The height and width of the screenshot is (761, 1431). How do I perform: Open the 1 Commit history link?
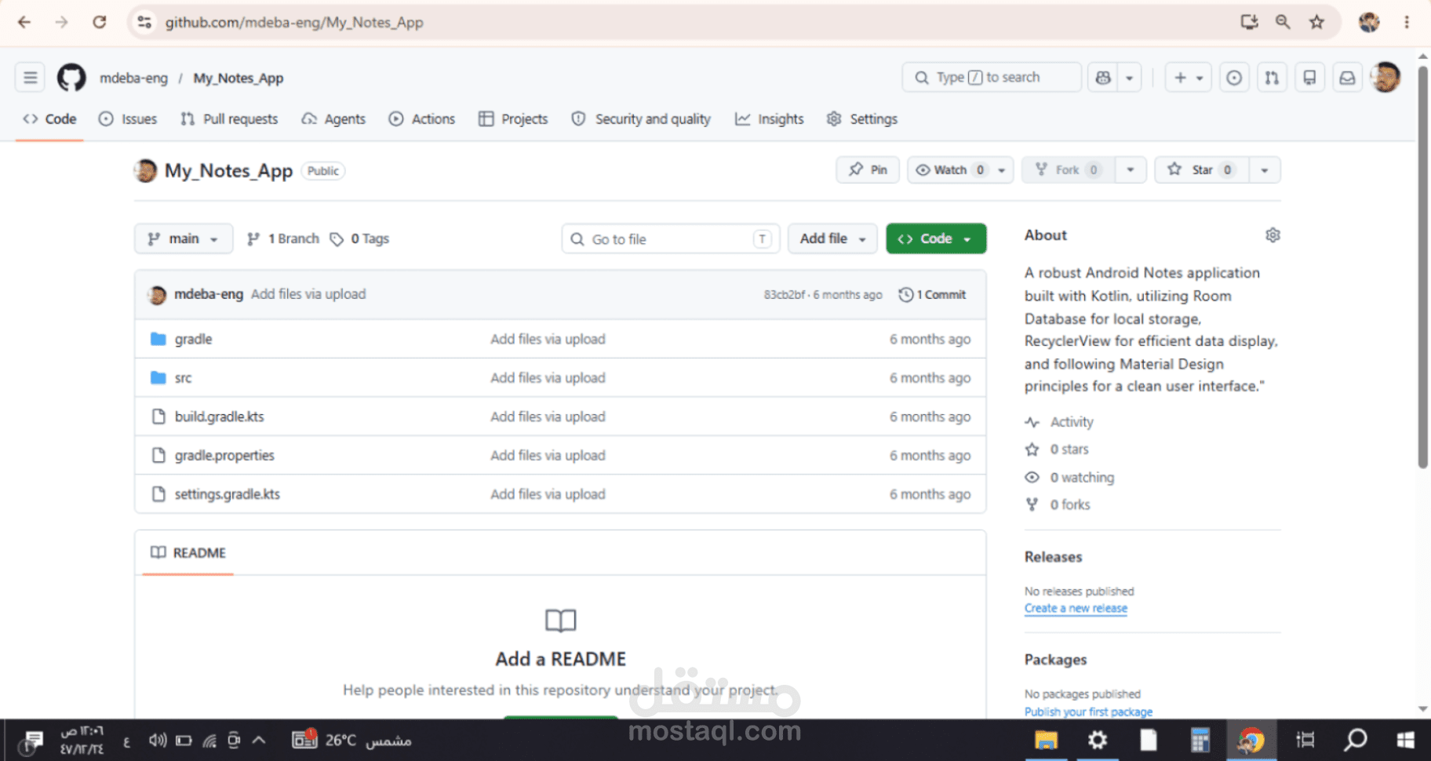tap(933, 295)
